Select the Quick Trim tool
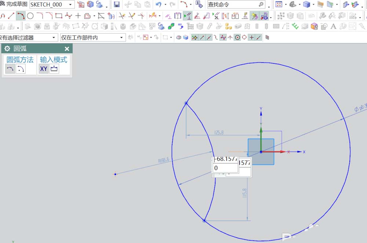This screenshot has width=367, height=243. click(x=122, y=16)
